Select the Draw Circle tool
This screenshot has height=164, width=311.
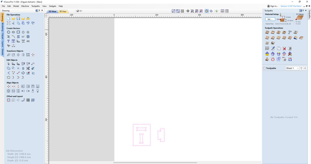click(8, 32)
